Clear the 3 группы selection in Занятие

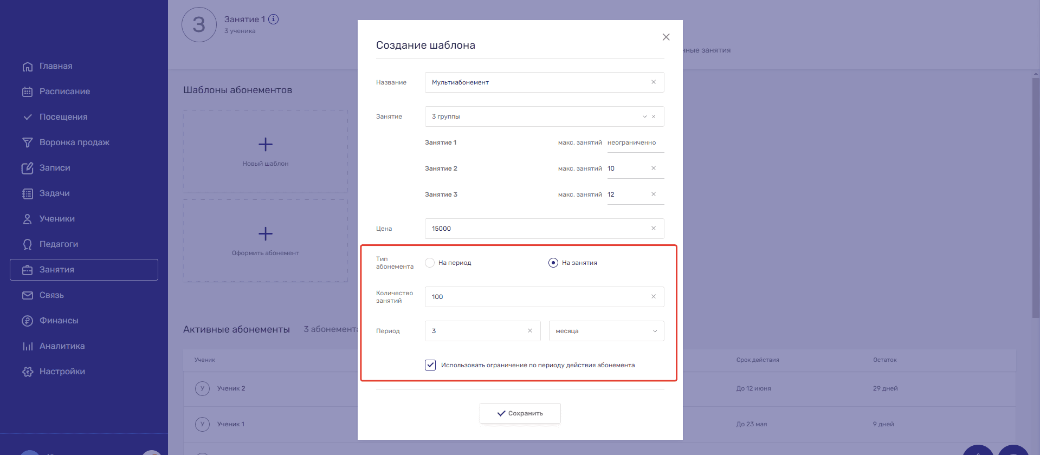point(654,116)
